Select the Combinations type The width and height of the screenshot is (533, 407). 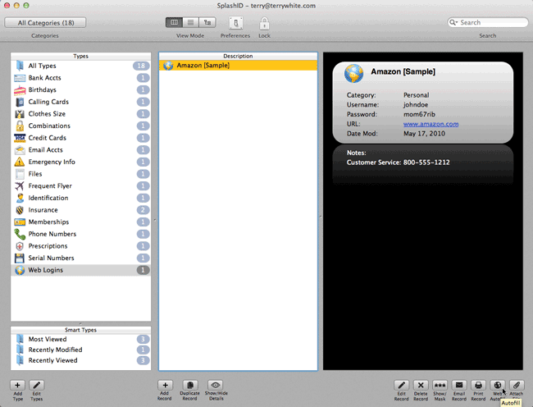pos(81,126)
